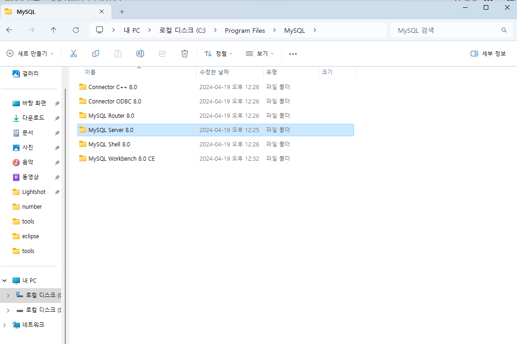The height and width of the screenshot is (344, 517).
Task: Click chevron after Program Files breadcrumb
Action: 274,30
